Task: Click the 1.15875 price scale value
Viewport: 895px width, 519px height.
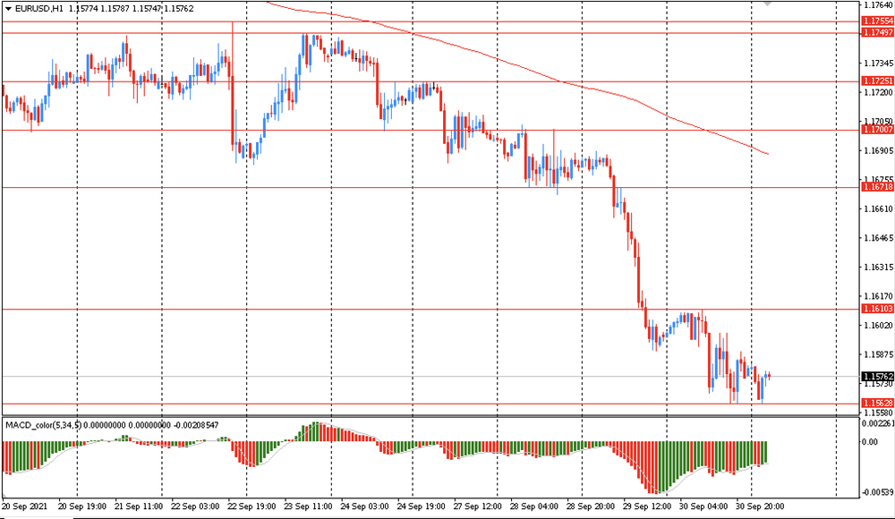Action: pos(879,354)
